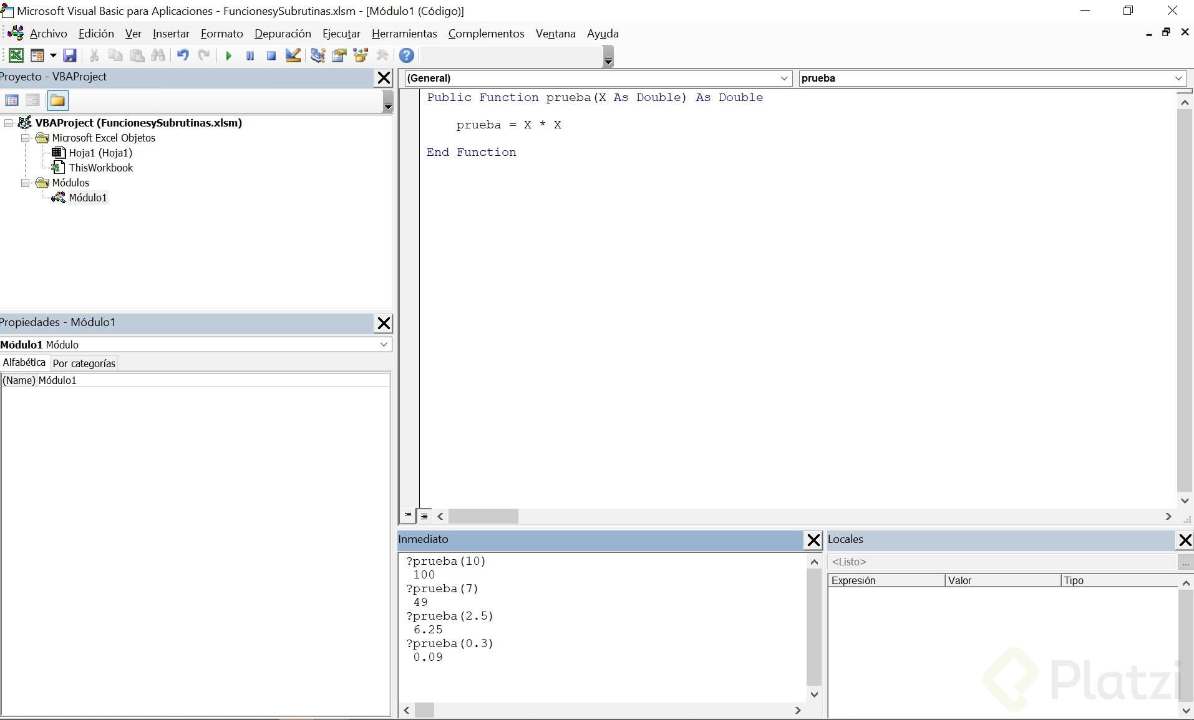The image size is (1194, 720).
Task: Select ThisWorkbook in the project tree
Action: [x=101, y=168]
